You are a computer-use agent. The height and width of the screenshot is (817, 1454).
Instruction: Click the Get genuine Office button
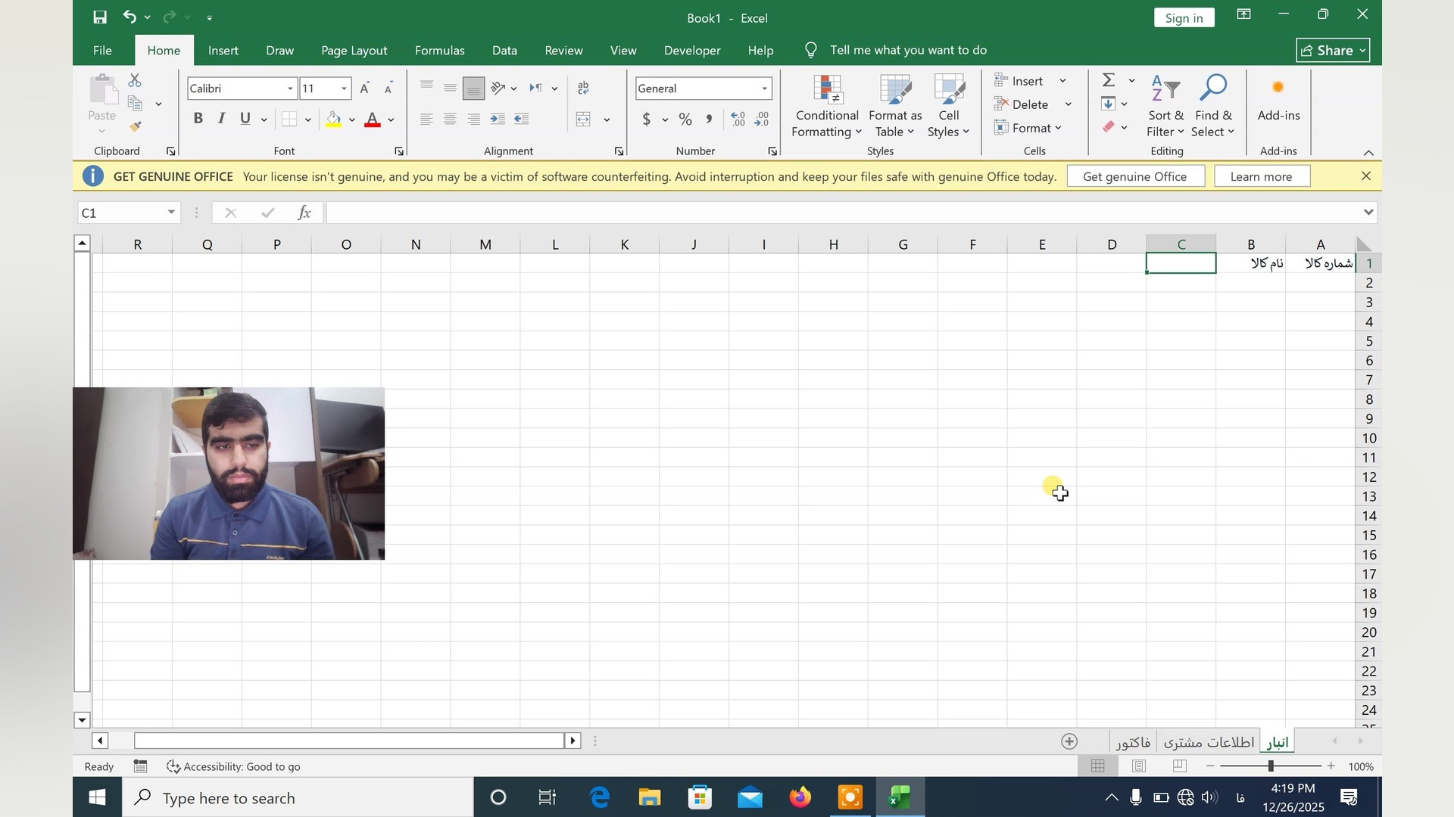pyautogui.click(x=1134, y=176)
